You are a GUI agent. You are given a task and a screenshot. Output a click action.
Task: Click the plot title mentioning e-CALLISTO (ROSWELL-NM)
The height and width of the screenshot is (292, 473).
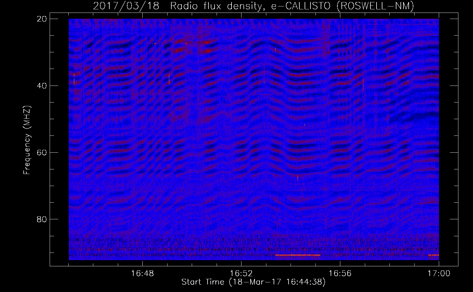253,6
